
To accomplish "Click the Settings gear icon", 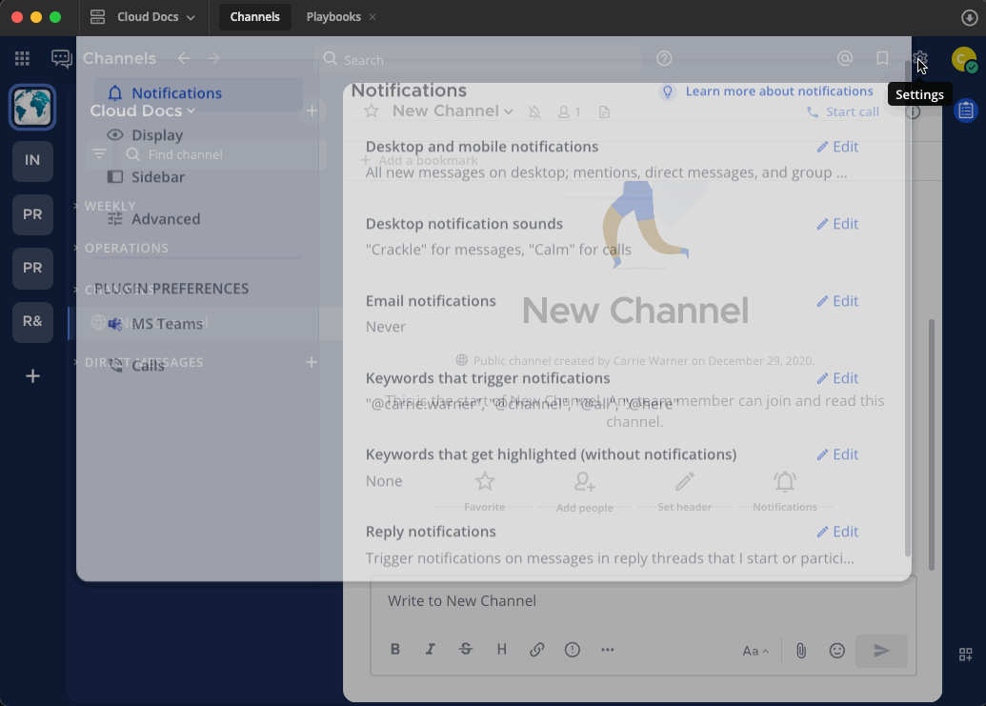I will point(919,59).
